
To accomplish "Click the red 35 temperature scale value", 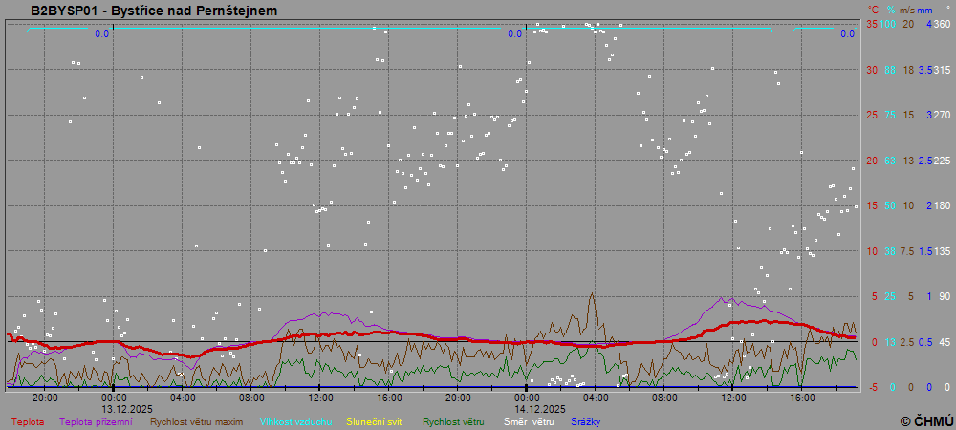I will 871,24.
